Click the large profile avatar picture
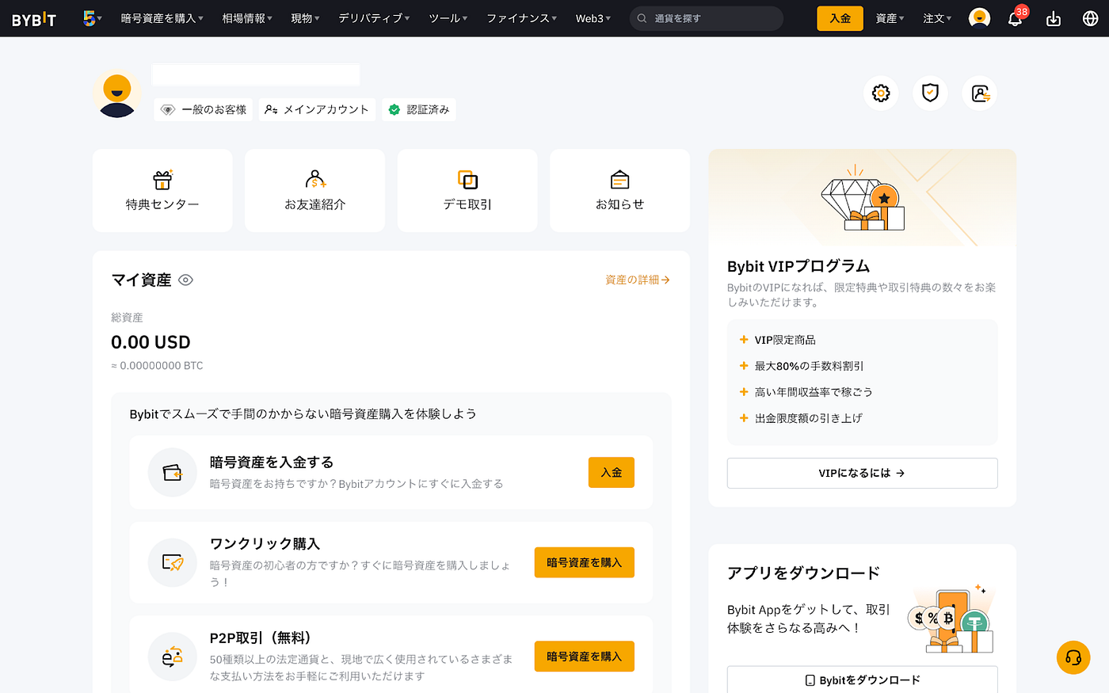 tap(117, 93)
